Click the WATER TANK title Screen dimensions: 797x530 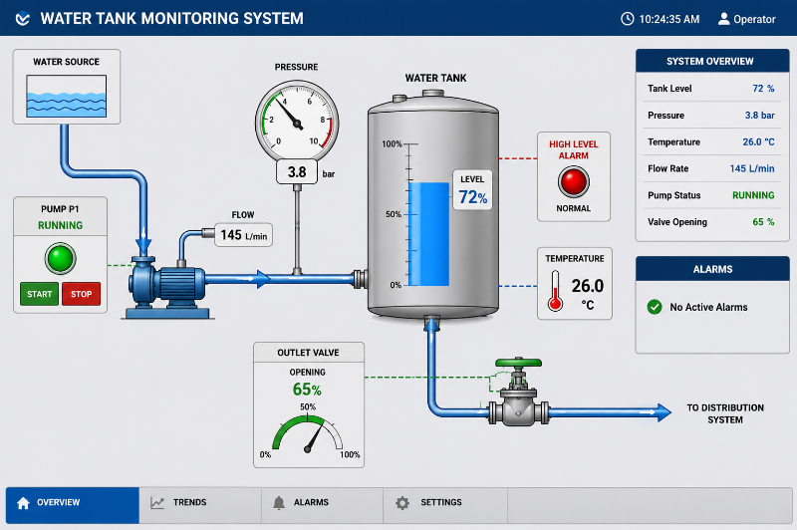pyautogui.click(x=435, y=79)
